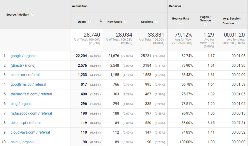Sort by the Users column header
This screenshot has height=146, width=248.
(82, 22)
